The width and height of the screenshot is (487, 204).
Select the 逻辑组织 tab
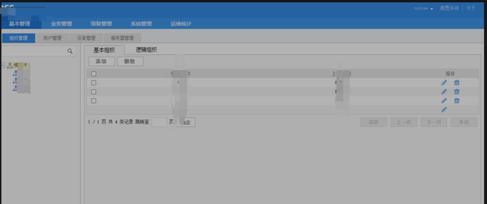(146, 50)
